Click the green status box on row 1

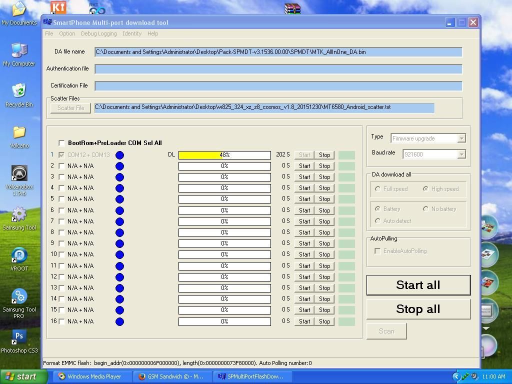click(346, 155)
